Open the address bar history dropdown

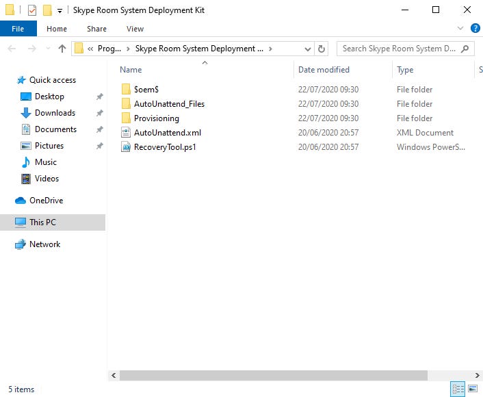[x=307, y=49]
